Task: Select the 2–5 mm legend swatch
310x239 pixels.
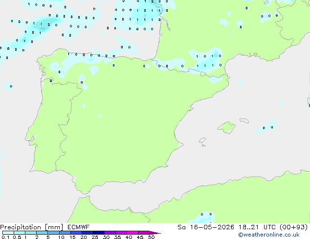Action: tap(42, 233)
